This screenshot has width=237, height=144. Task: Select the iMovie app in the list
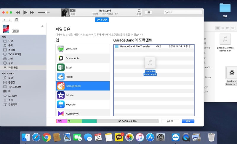(x=83, y=95)
